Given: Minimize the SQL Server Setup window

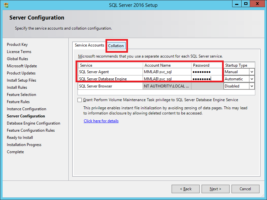Looking at the screenshot, I should pos(237,4).
